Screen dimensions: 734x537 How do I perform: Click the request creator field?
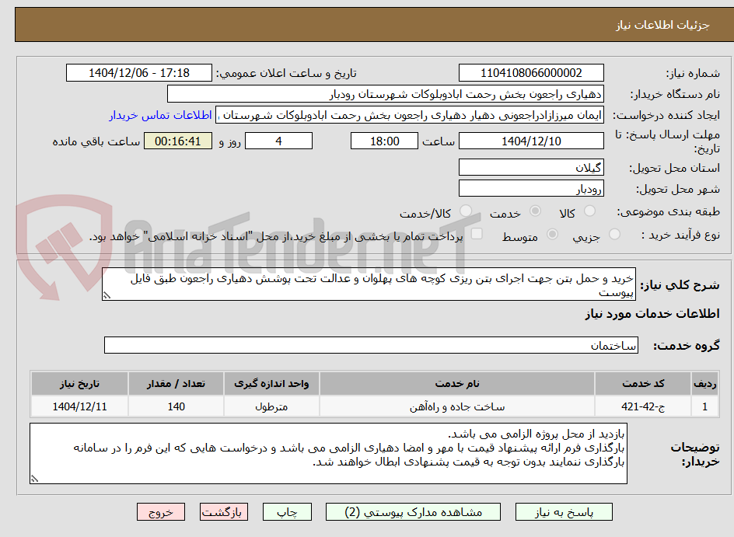(x=410, y=115)
